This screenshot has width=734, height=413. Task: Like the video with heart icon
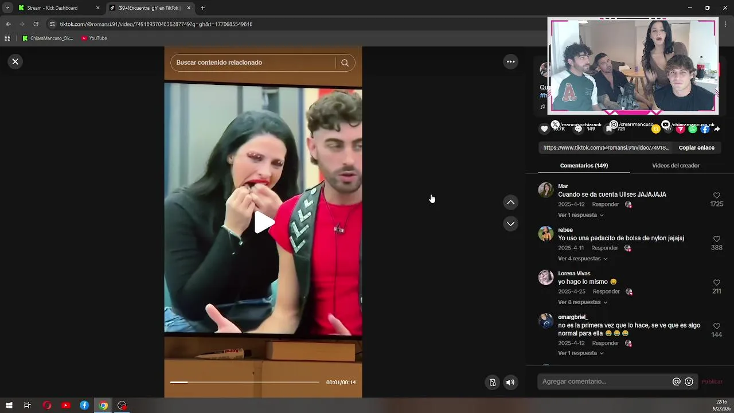pyautogui.click(x=544, y=129)
